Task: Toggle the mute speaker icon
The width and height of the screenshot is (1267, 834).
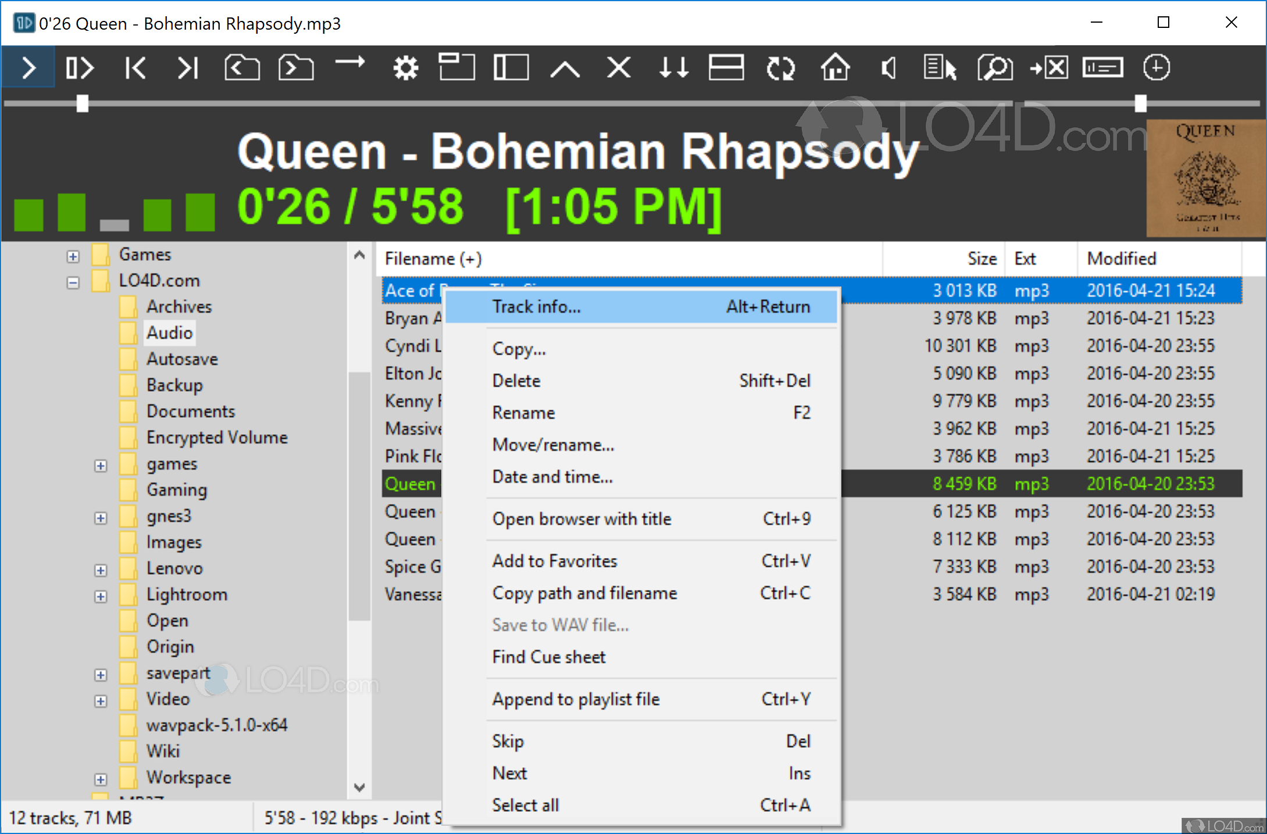Action: (888, 68)
